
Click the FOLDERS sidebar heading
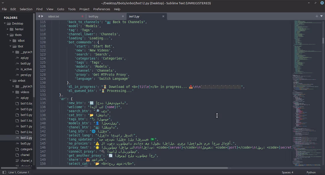[11, 18]
